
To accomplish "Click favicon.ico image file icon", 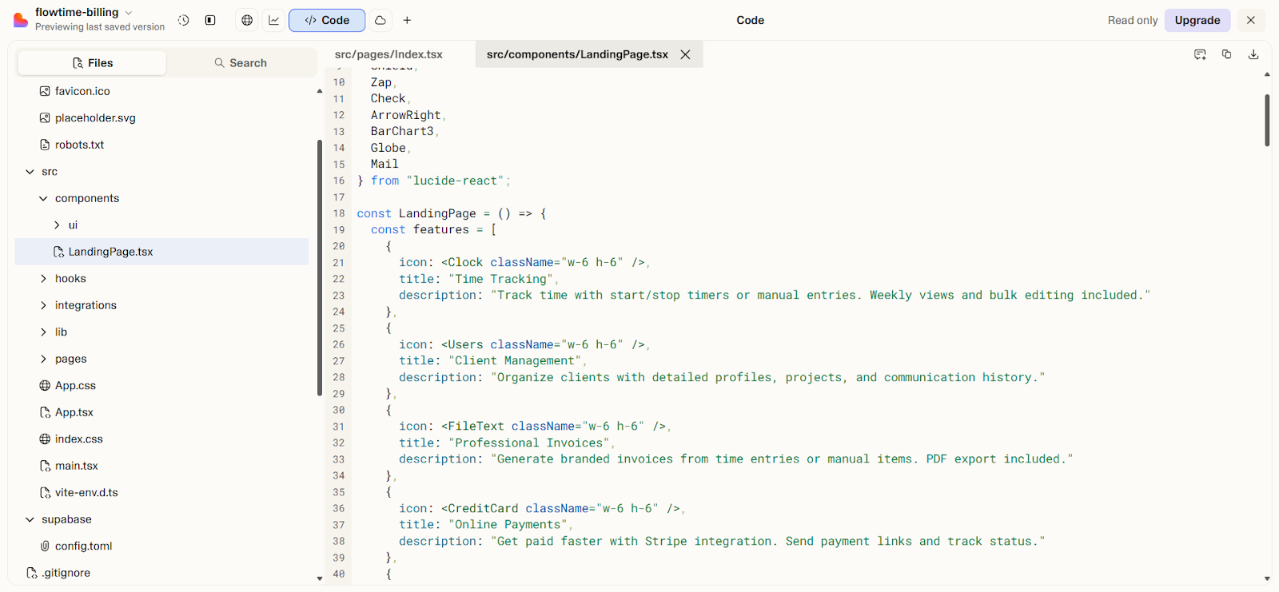I will [45, 91].
